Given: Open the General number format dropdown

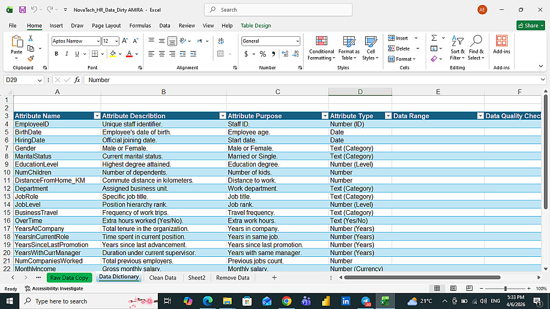Looking at the screenshot, I should [x=298, y=41].
